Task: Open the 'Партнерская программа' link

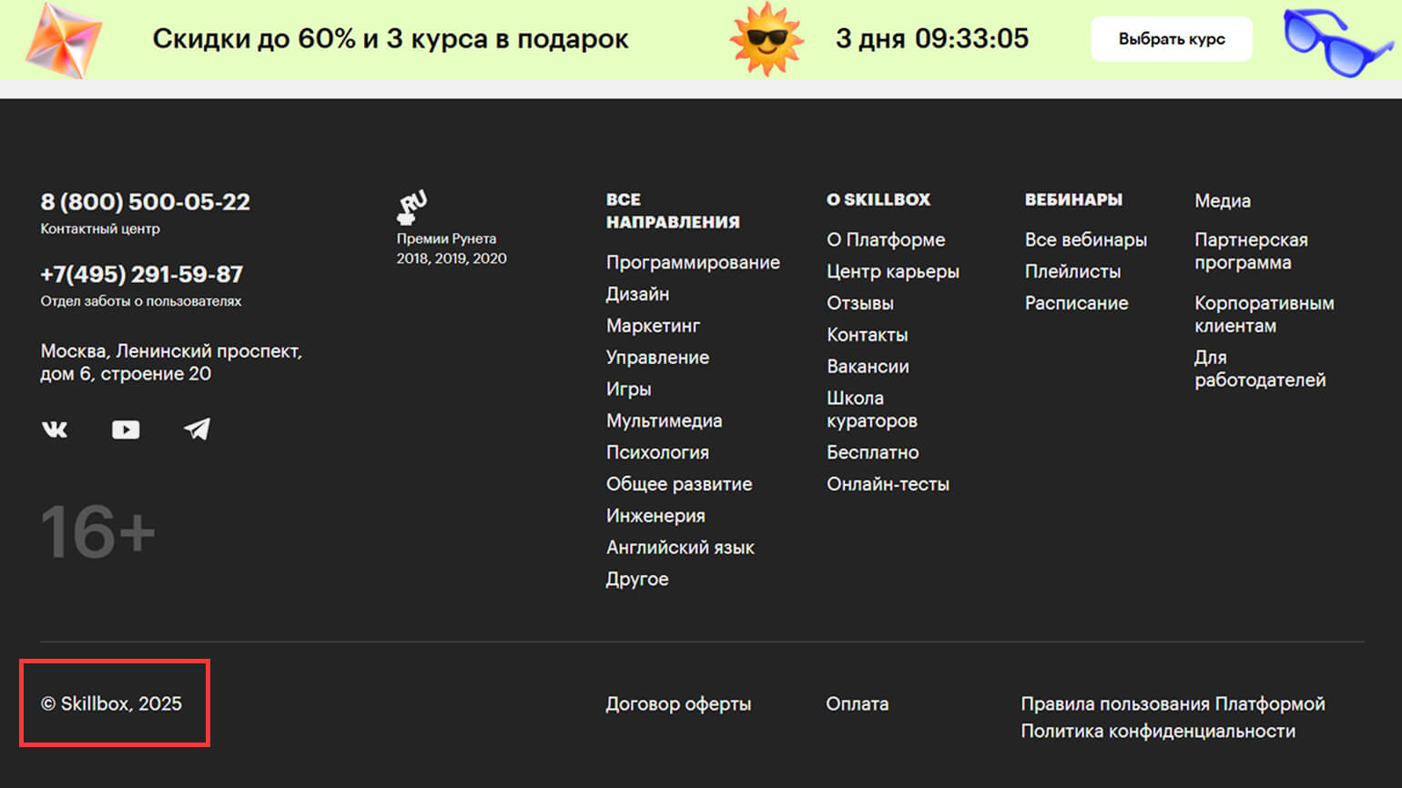Action: (x=1251, y=251)
